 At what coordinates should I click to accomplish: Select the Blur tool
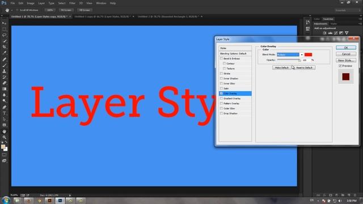pyautogui.click(x=4, y=95)
